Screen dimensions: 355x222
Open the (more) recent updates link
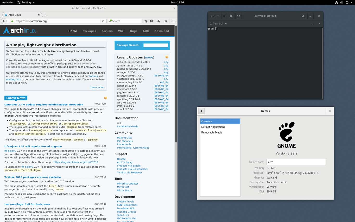[x=149, y=57]
